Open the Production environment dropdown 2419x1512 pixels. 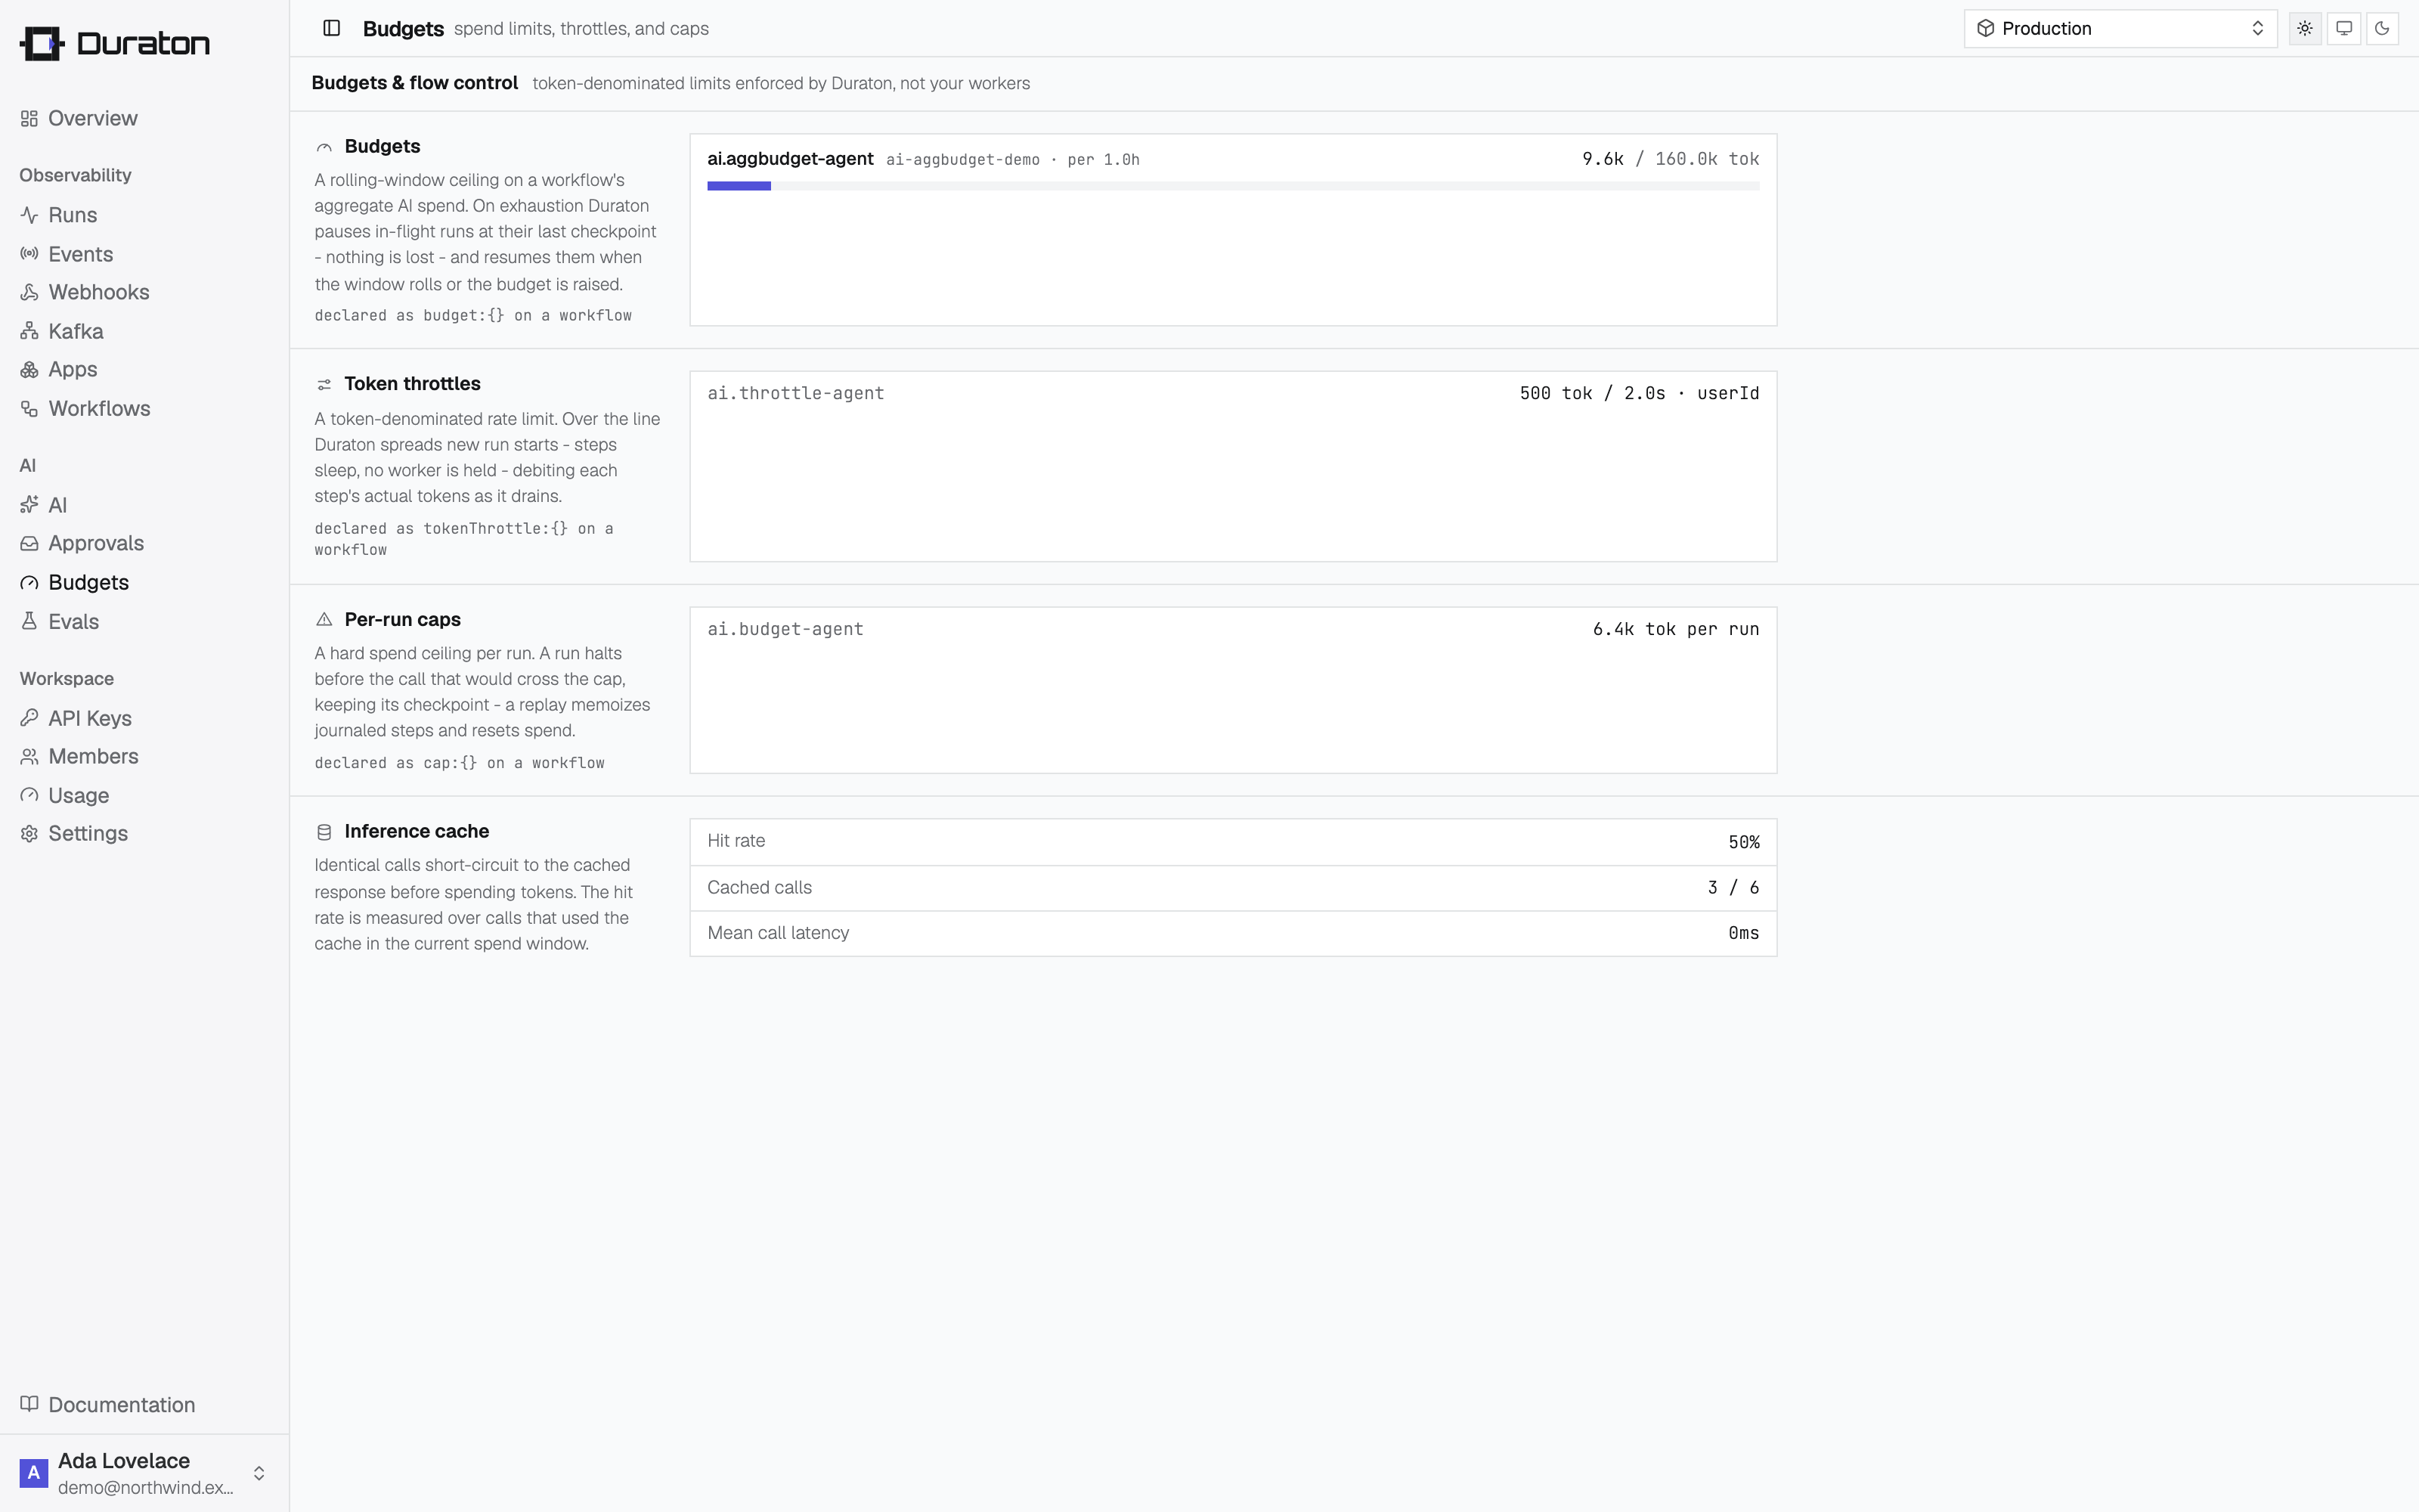click(2120, 28)
